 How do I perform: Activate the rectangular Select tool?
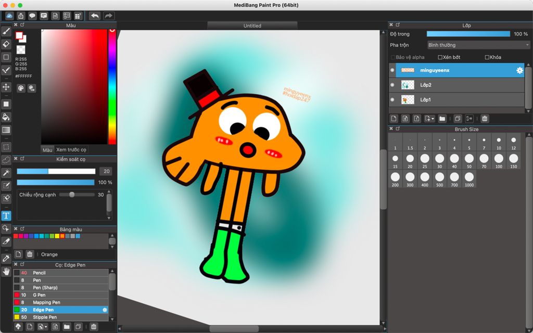[6, 147]
